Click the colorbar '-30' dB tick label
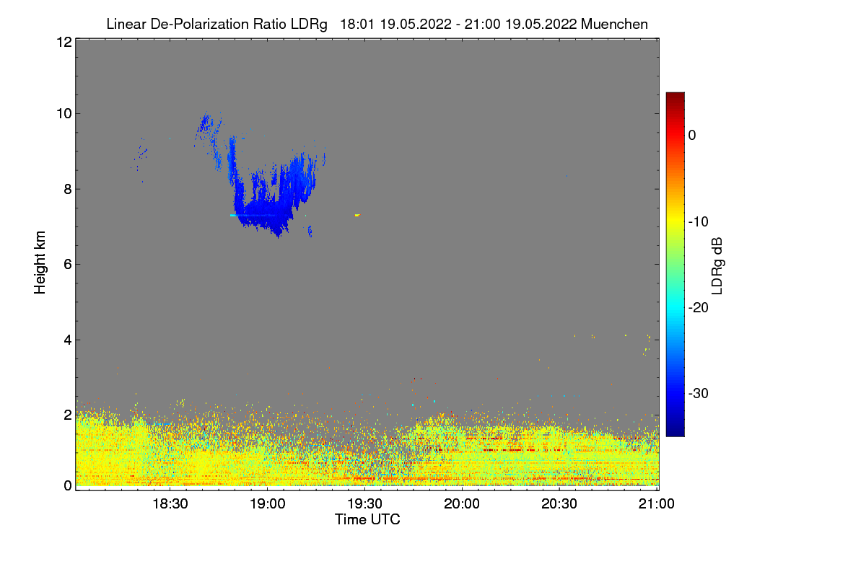 click(700, 394)
